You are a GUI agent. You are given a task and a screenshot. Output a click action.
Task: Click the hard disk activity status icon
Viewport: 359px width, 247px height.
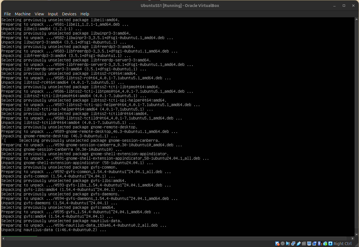(277, 244)
